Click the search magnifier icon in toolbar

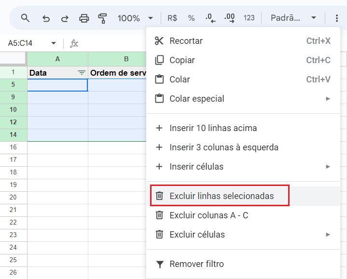(x=25, y=18)
